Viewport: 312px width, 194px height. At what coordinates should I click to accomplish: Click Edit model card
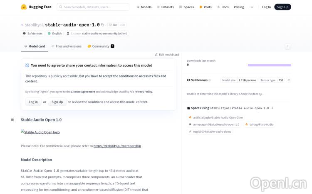point(167,55)
